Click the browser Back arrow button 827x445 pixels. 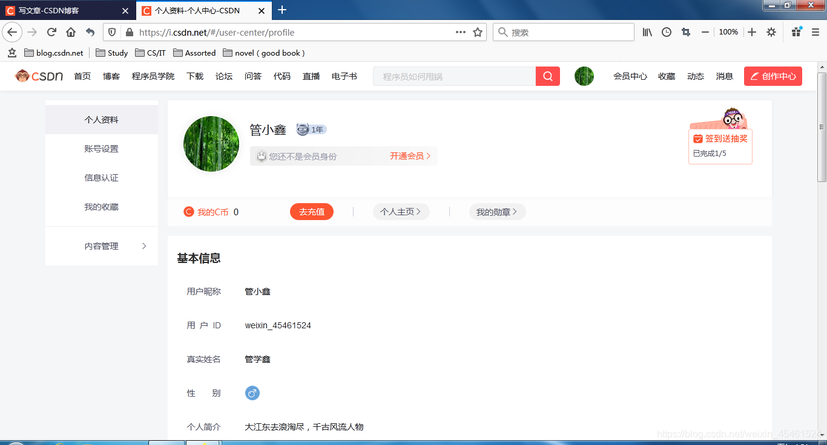pos(12,32)
